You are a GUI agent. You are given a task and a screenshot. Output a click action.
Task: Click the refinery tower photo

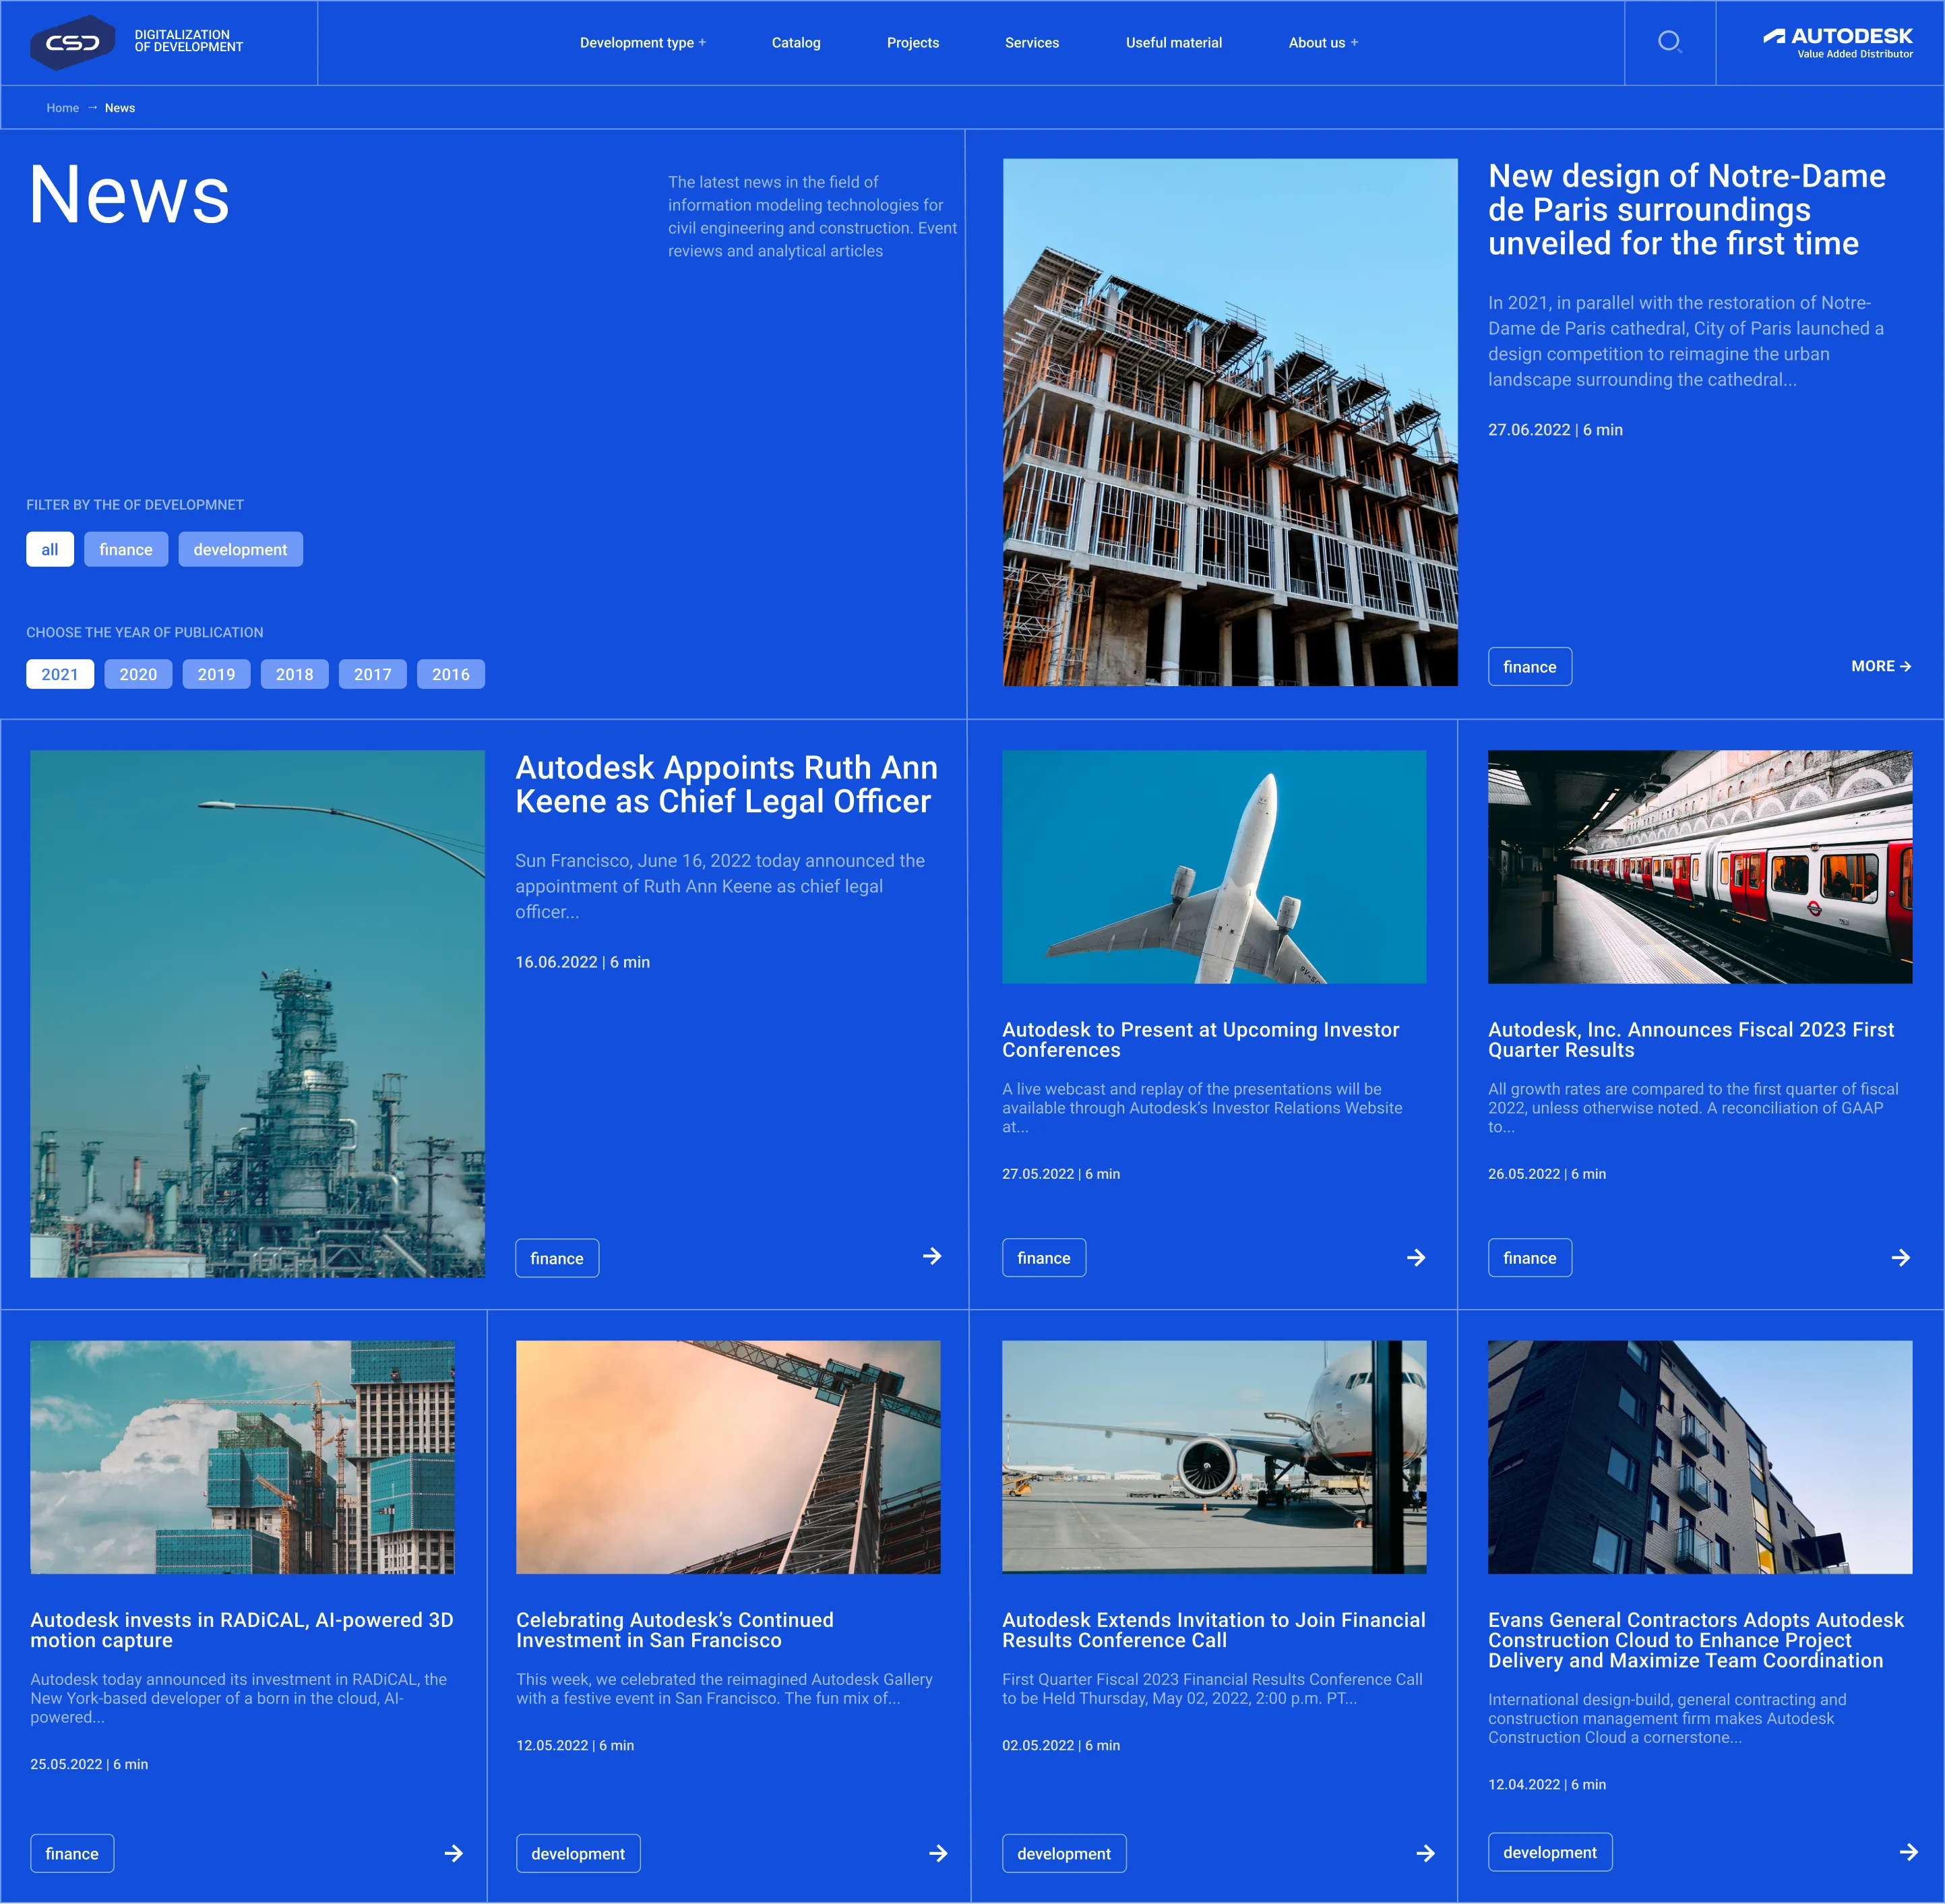(x=257, y=1014)
